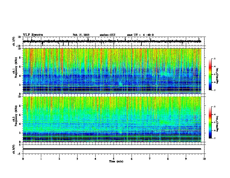Image resolution: width=230 pixels, height=178 pixels.
Task: Click the ch.2 color bar log(PSD) label
Action: 217,124
